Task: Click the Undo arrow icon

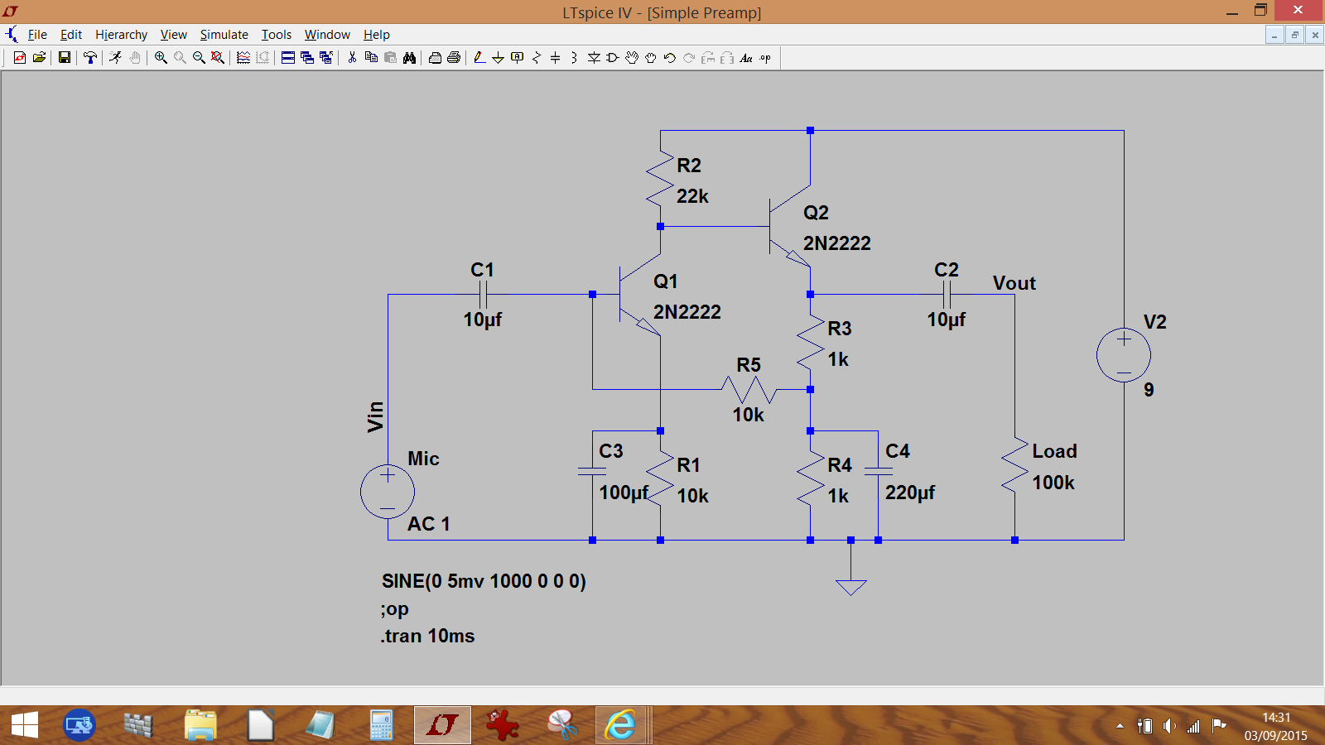Action: coord(670,58)
